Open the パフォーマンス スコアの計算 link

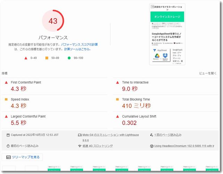point(79,45)
